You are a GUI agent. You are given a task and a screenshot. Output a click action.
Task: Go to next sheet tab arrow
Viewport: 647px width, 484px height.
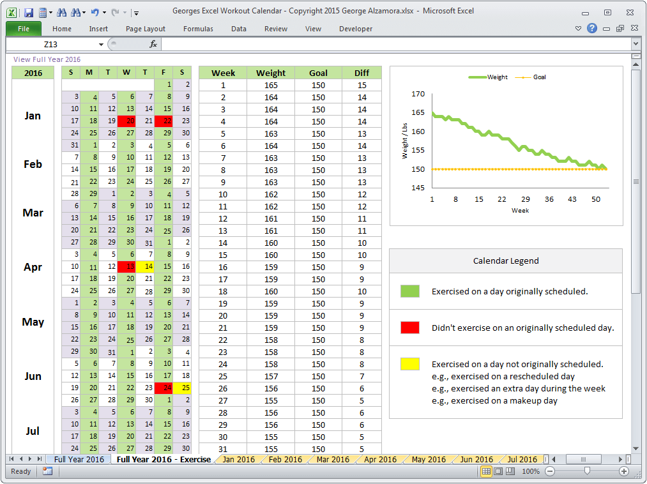(30, 459)
